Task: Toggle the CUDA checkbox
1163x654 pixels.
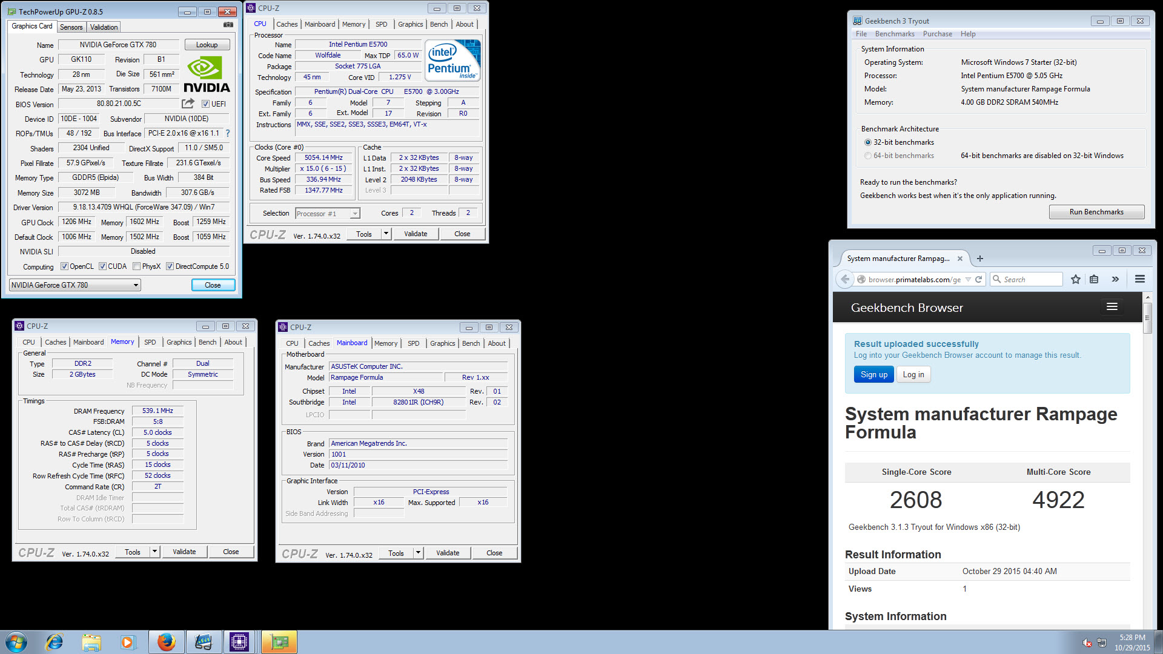Action: pos(102,266)
